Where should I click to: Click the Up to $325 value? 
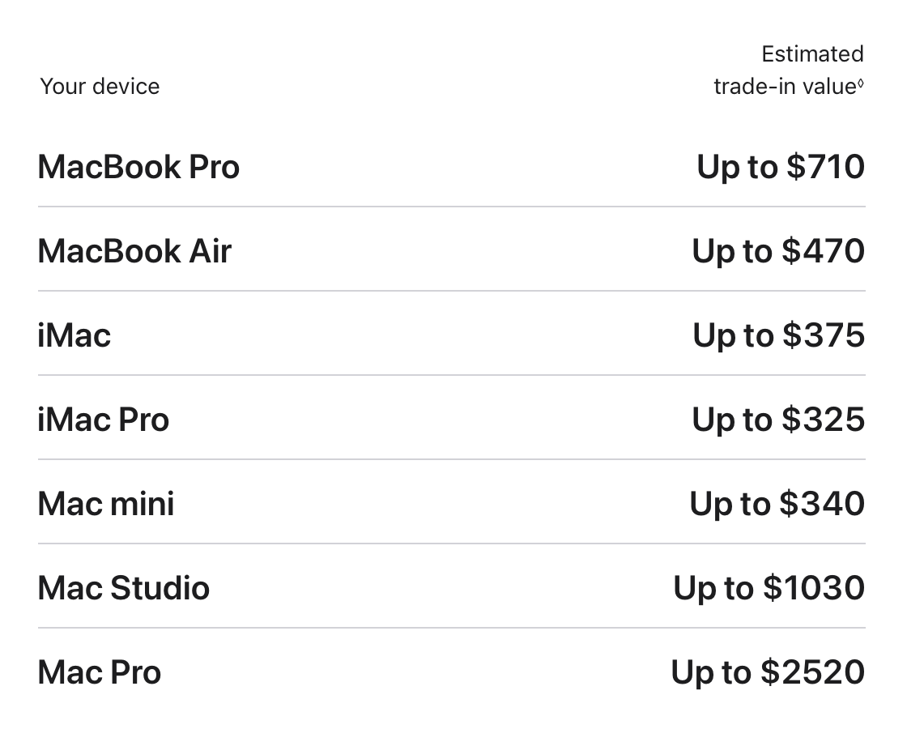pyautogui.click(x=778, y=420)
